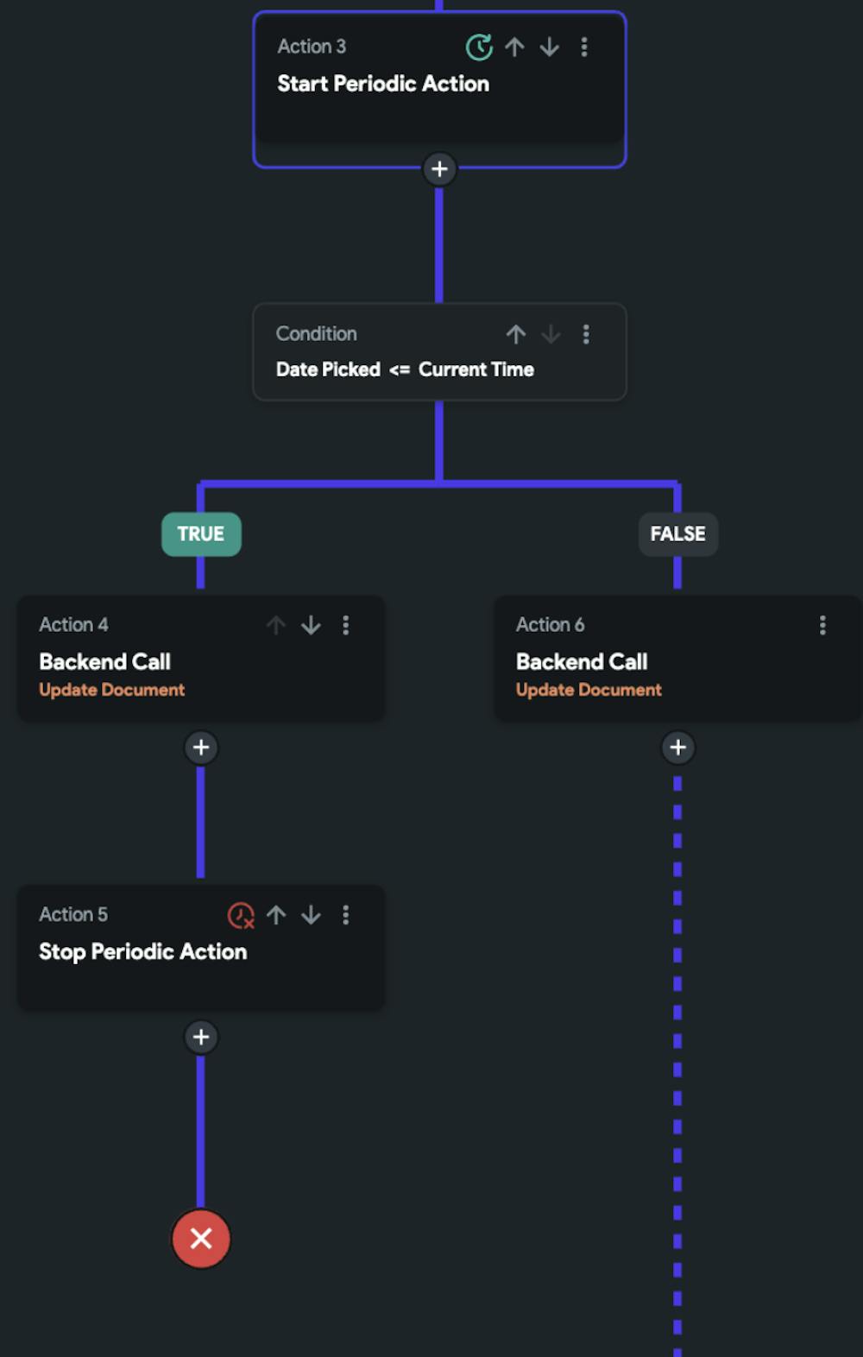Move Action 3 down with the down arrow
This screenshot has width=863, height=1357.
click(x=550, y=47)
